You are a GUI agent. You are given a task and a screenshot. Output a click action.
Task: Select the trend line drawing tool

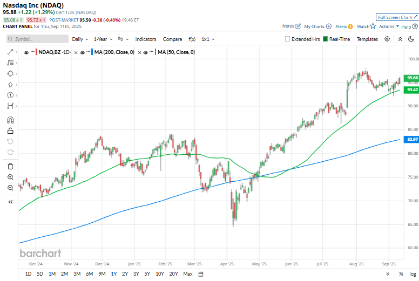10,52
